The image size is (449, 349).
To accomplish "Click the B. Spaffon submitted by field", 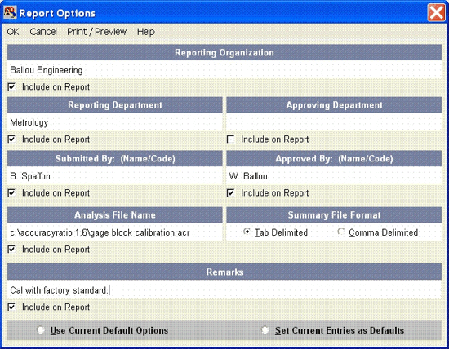I will coord(115,176).
